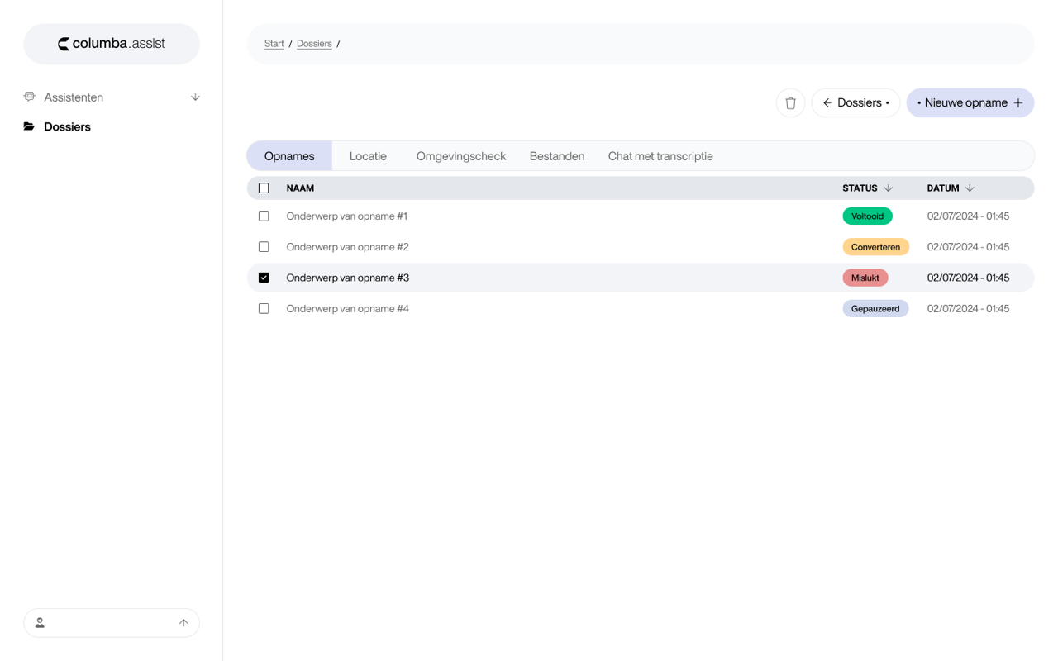
Task: Sort by Status column arrow
Action: pyautogui.click(x=889, y=188)
